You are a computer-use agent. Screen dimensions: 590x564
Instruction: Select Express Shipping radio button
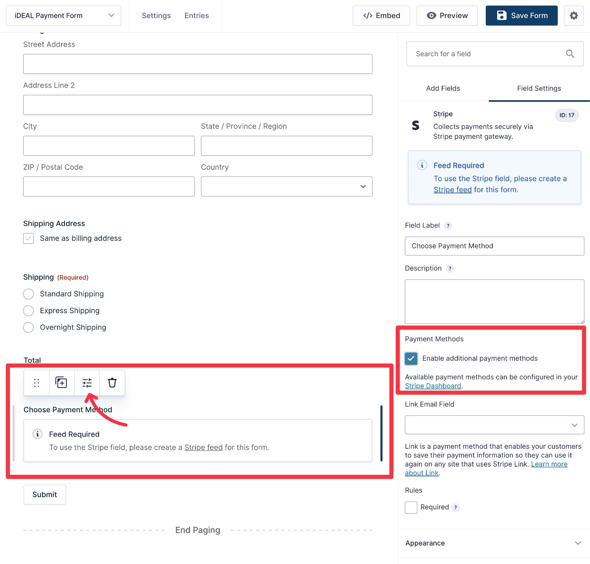point(28,311)
